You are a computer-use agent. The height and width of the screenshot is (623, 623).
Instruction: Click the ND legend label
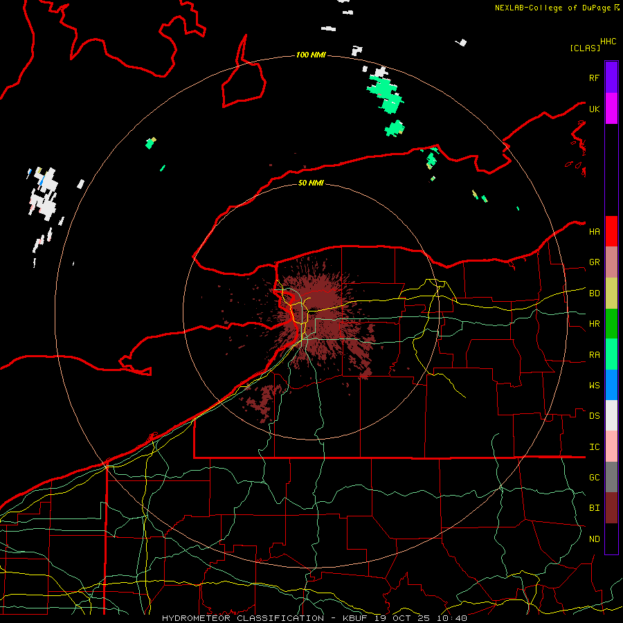point(594,539)
